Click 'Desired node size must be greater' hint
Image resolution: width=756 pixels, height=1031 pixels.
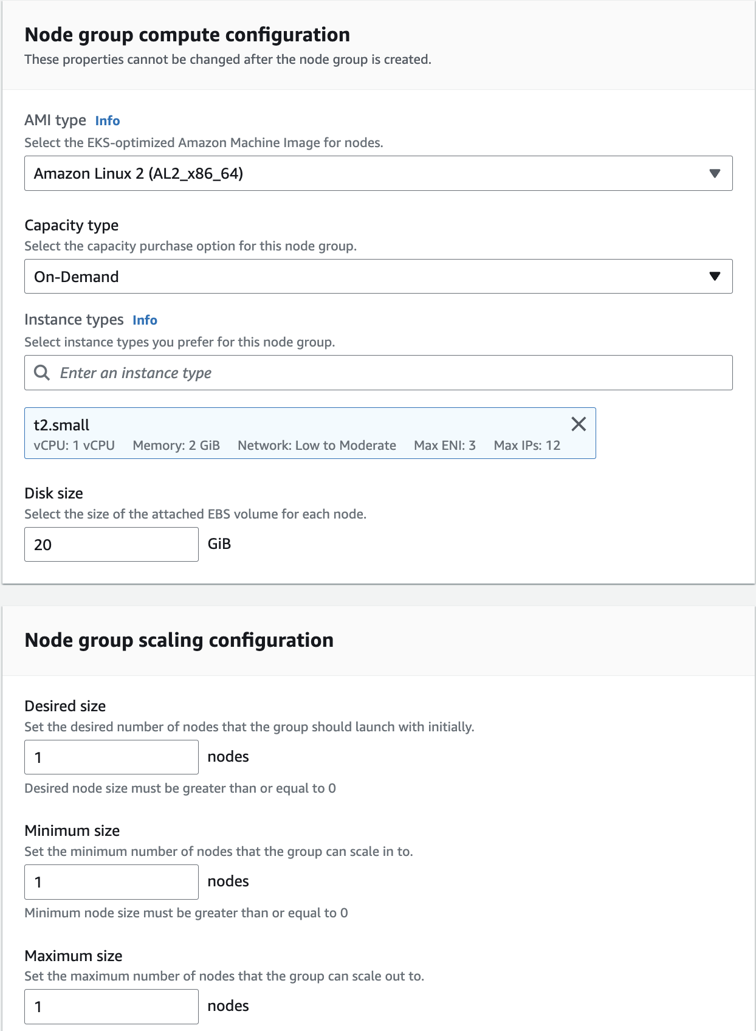pyautogui.click(x=180, y=788)
